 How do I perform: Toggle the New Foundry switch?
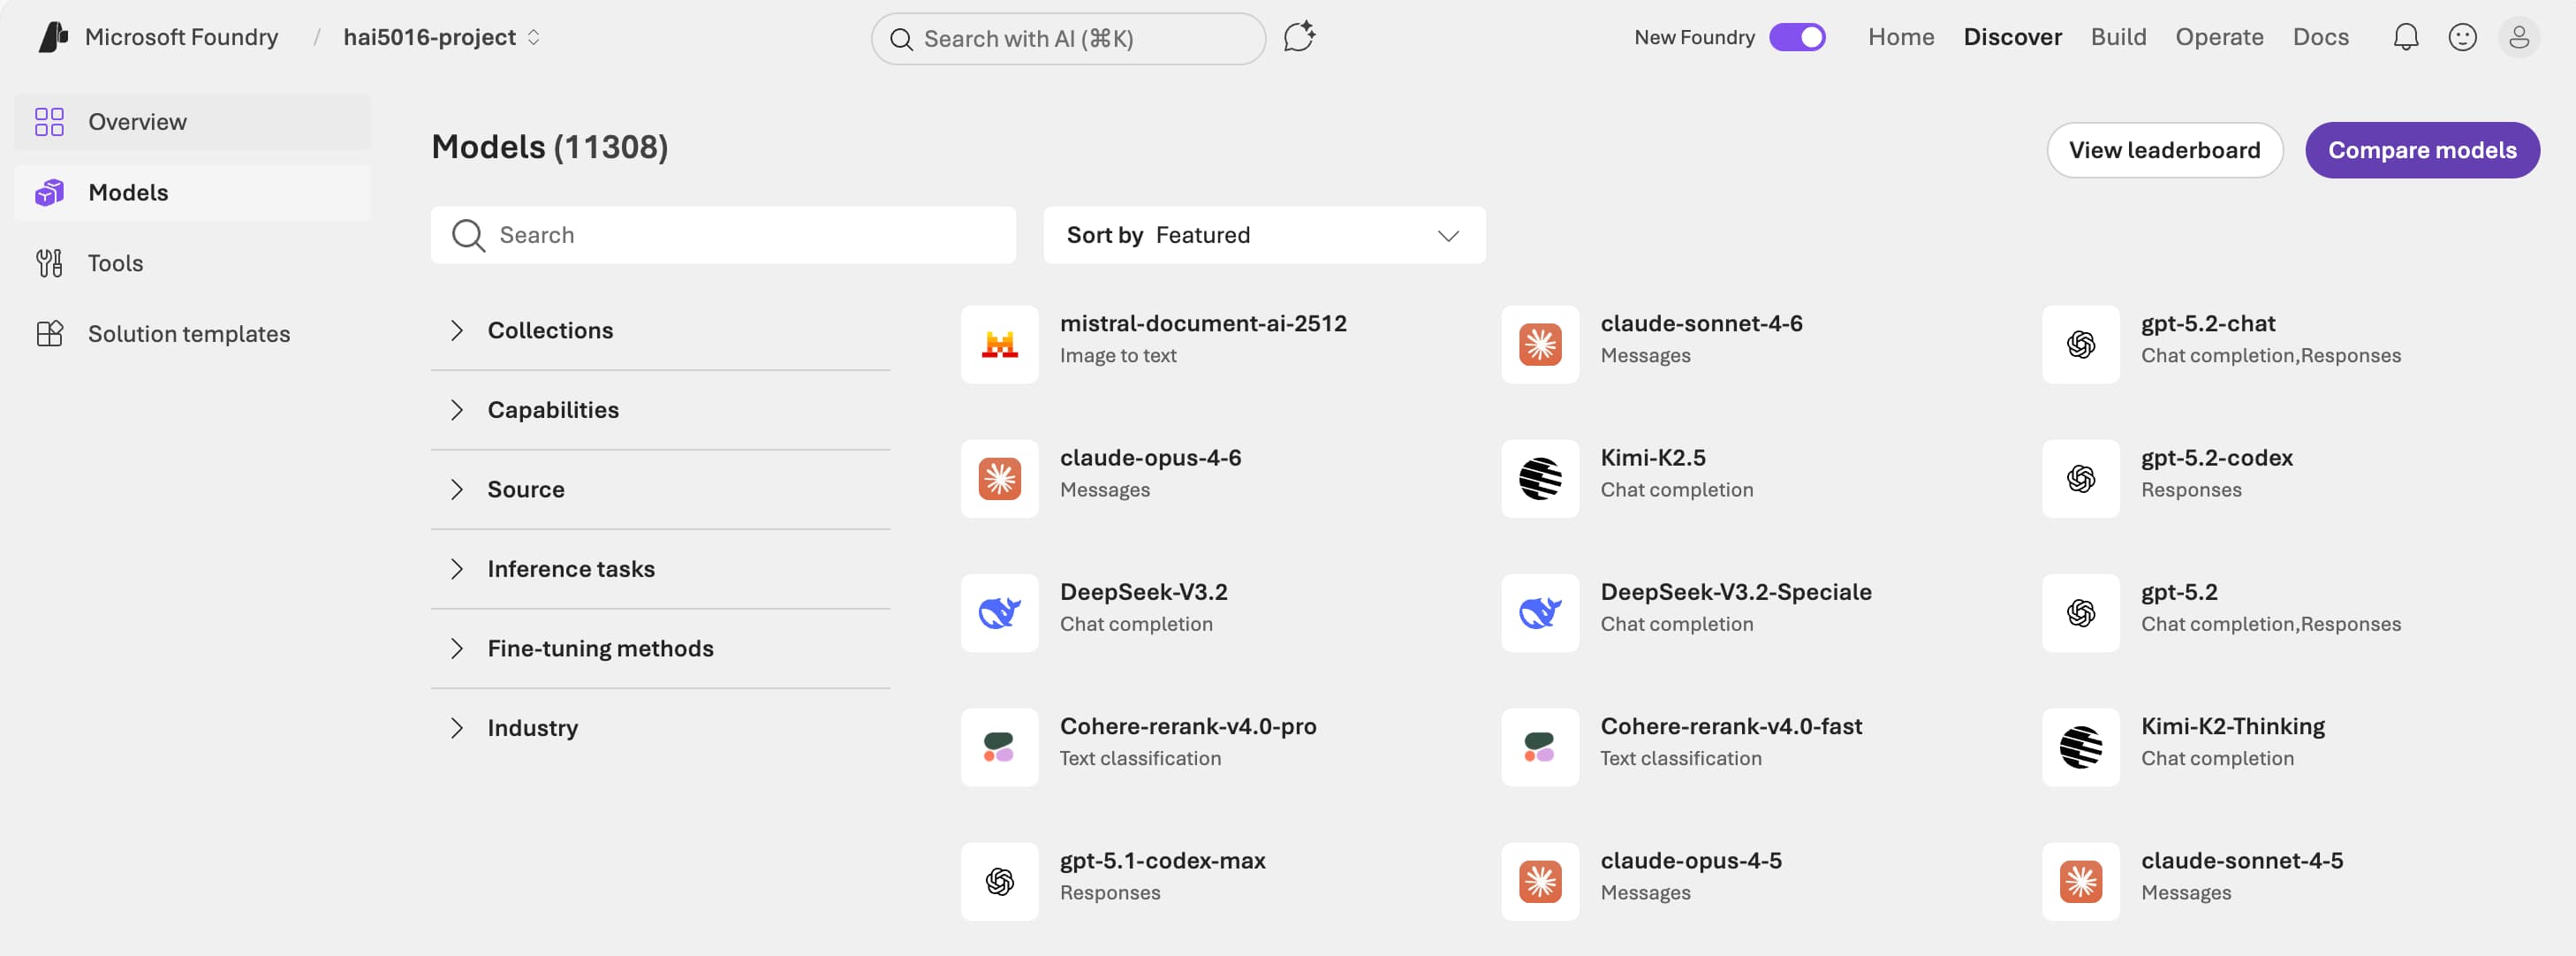pos(1797,37)
